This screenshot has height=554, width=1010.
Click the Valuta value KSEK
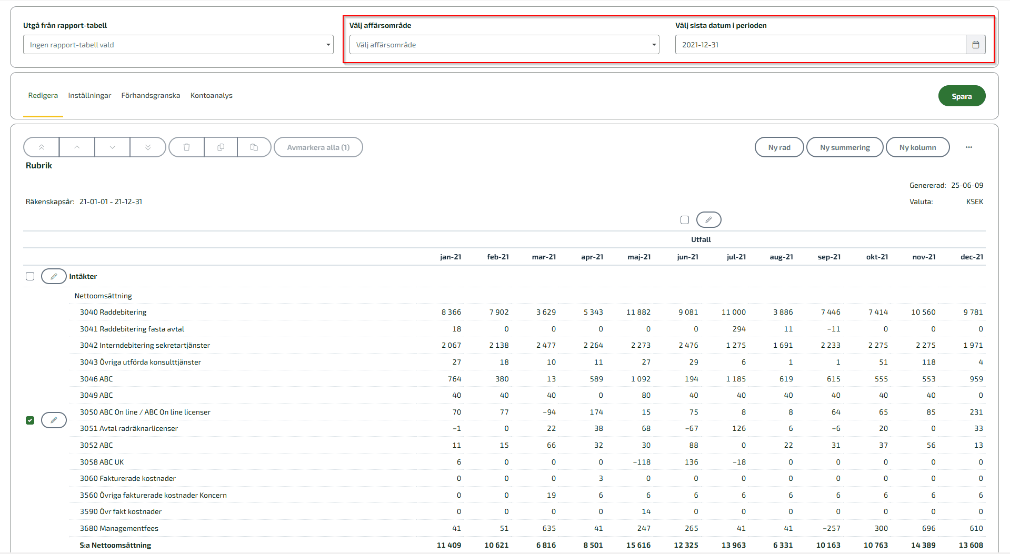[x=974, y=202]
